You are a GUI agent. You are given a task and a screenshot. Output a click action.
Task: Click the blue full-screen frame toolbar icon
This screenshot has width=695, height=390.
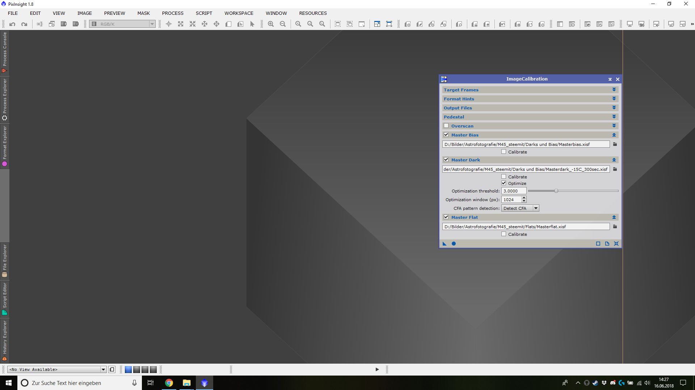389,24
